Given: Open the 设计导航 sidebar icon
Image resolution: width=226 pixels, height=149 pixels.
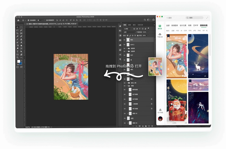Looking at the screenshot, I should tap(160, 111).
